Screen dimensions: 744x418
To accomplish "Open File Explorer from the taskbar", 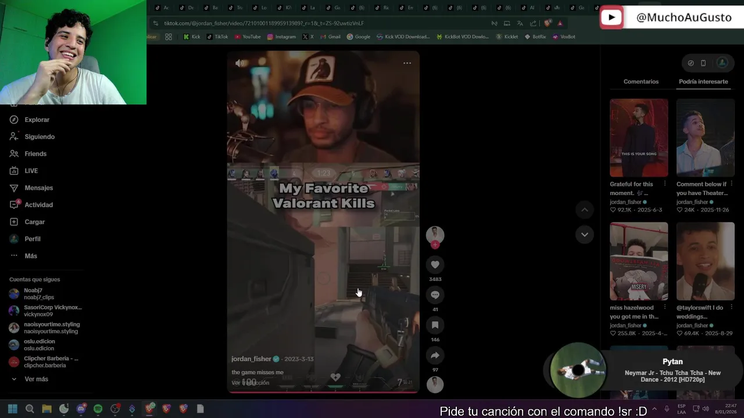I will (x=46, y=409).
